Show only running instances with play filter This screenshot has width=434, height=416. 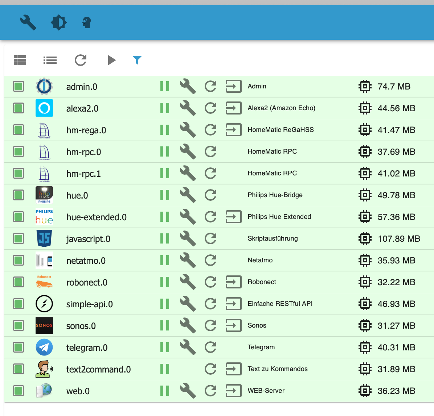(x=111, y=60)
